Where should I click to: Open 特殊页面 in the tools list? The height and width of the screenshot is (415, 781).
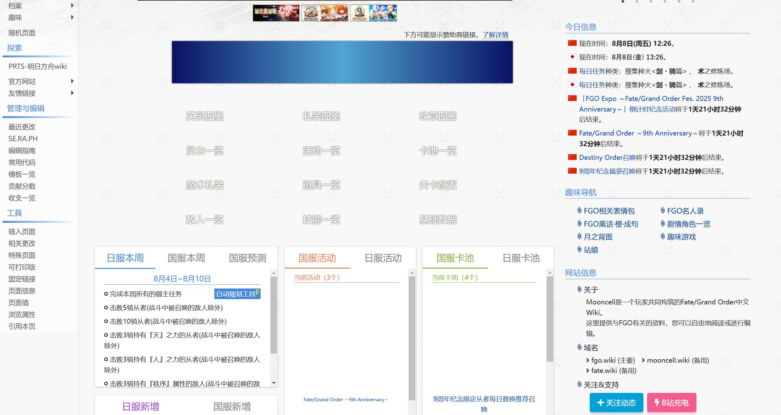[x=22, y=255]
